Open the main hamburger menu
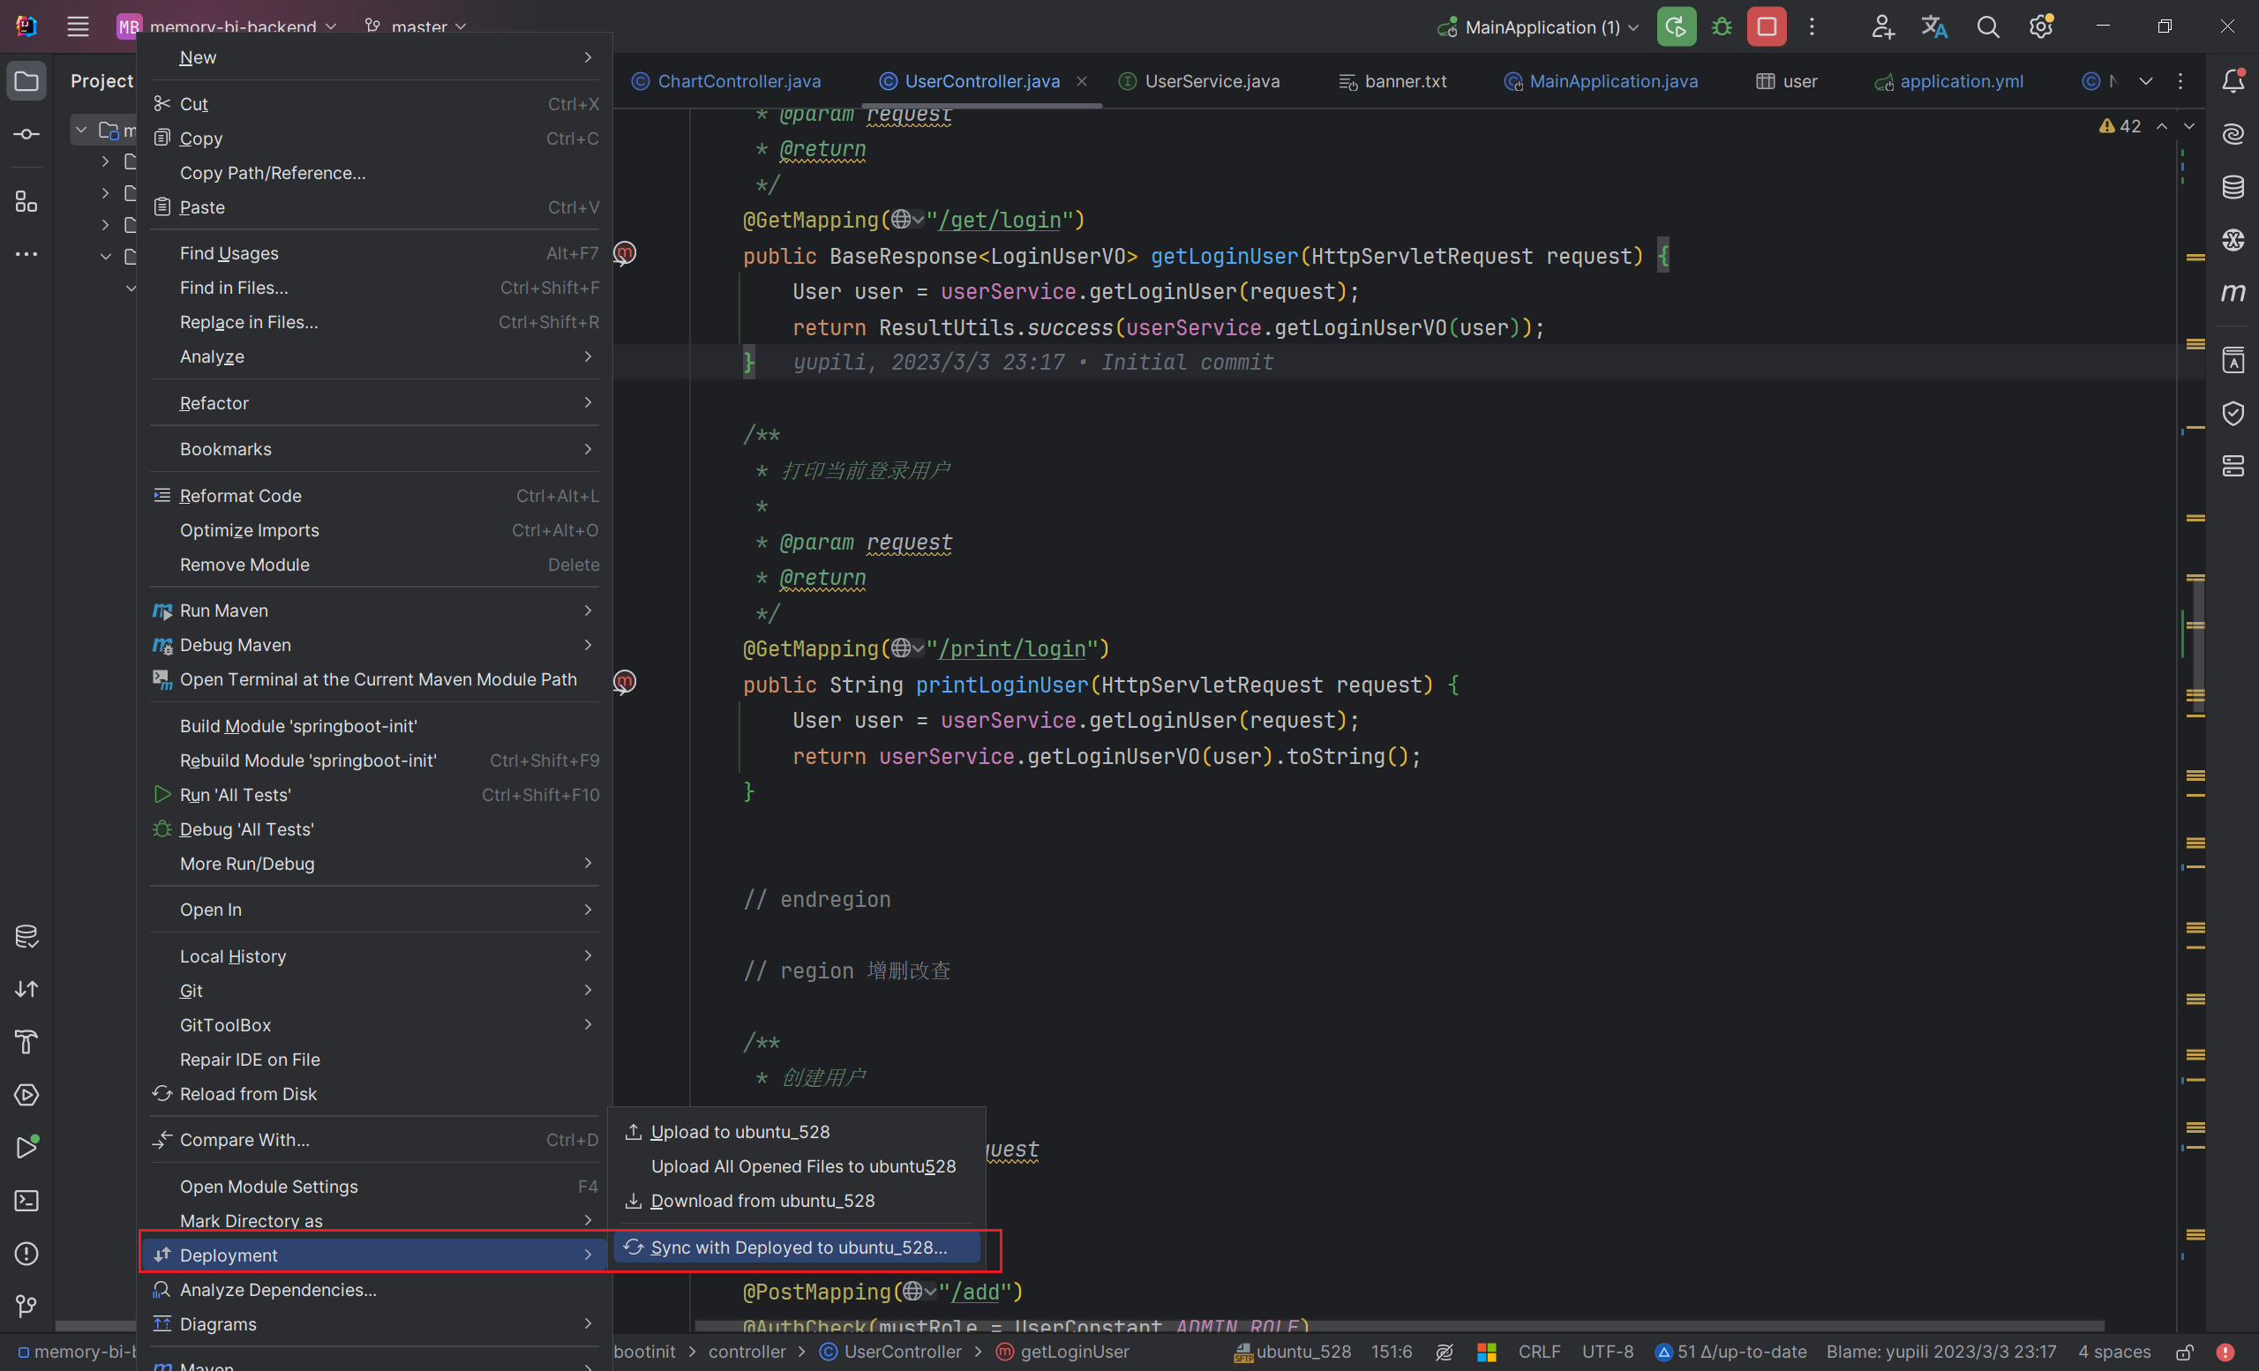Screen dimensions: 2259x1371 click(x=78, y=26)
